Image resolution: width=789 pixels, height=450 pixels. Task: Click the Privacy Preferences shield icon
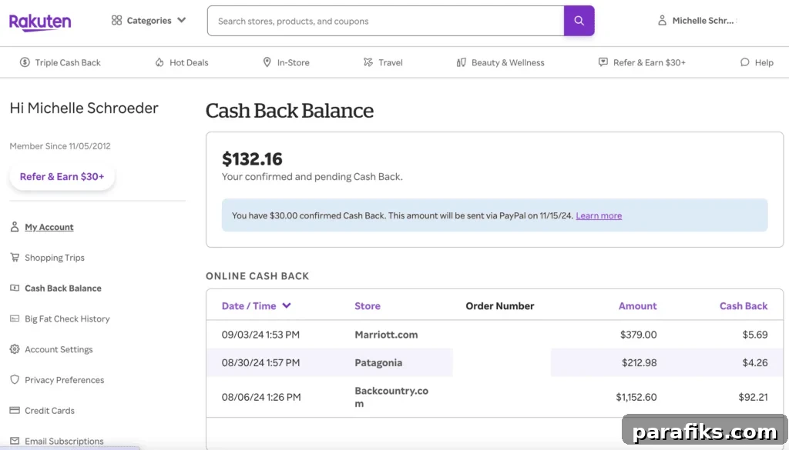(x=15, y=380)
